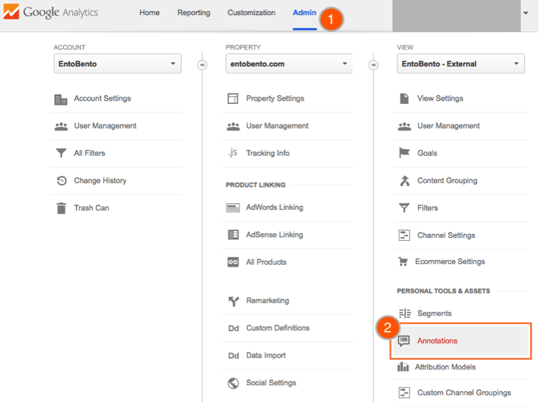Click the .js Tracking Info icon

233,153
